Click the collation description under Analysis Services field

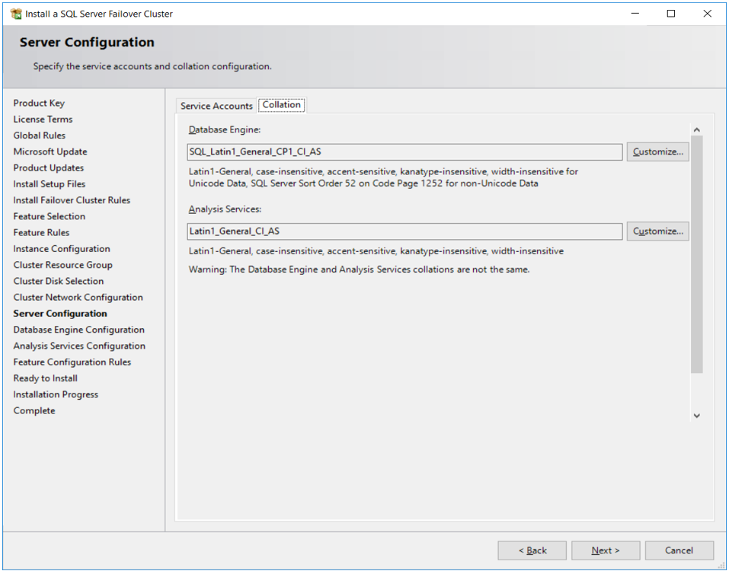[x=376, y=251]
